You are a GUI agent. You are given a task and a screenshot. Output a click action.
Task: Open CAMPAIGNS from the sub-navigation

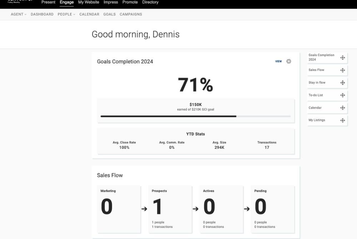[131, 14]
